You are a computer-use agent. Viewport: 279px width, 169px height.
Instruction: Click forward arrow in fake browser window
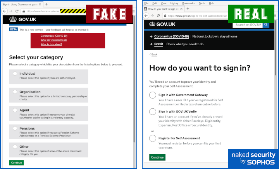tap(11, 11)
